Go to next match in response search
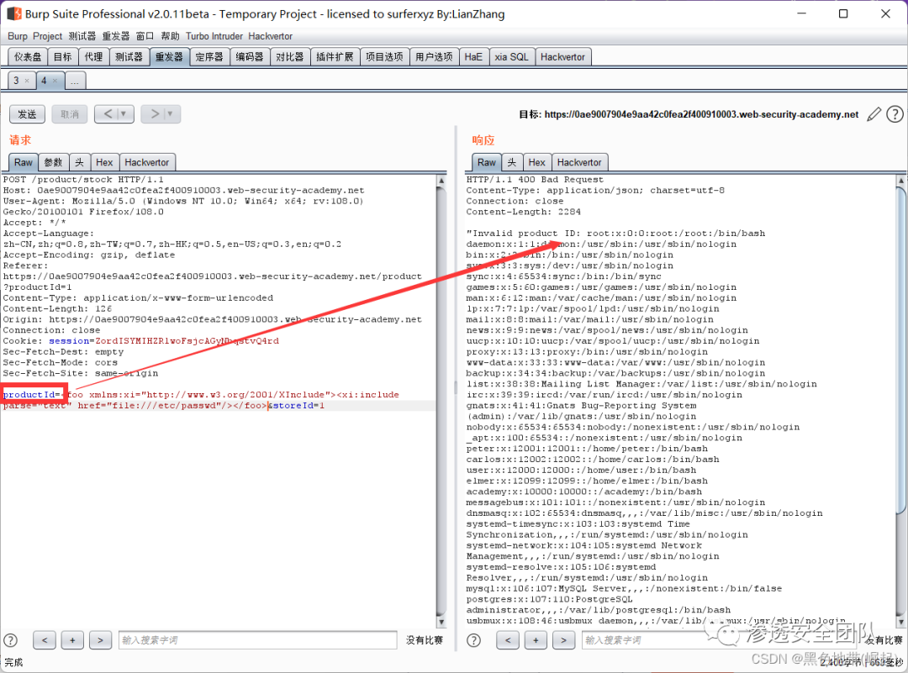 pyautogui.click(x=563, y=640)
